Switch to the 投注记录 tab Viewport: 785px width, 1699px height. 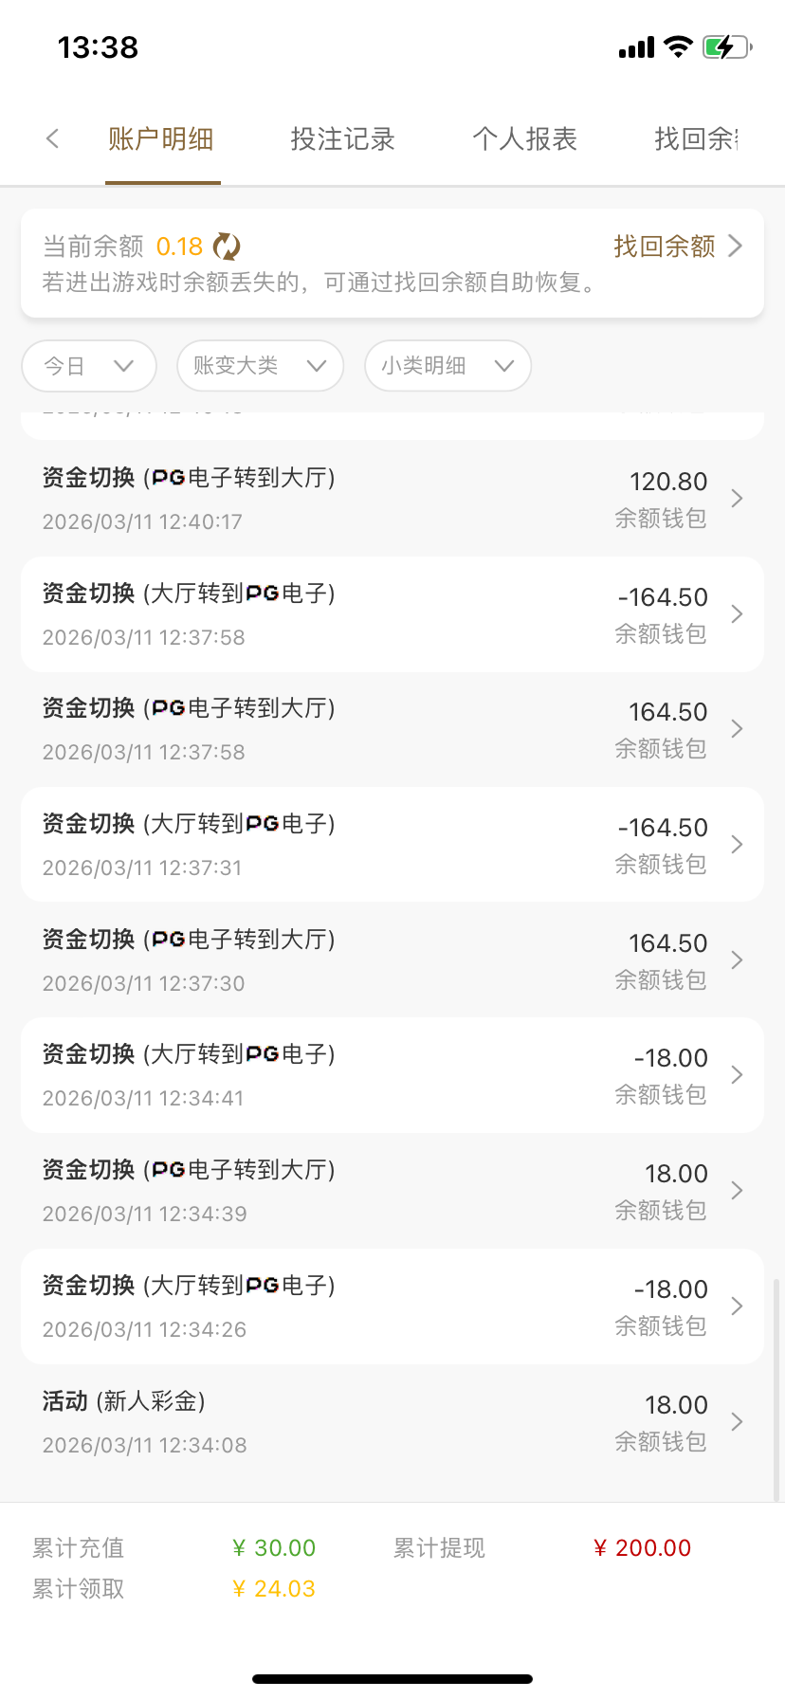(x=342, y=139)
